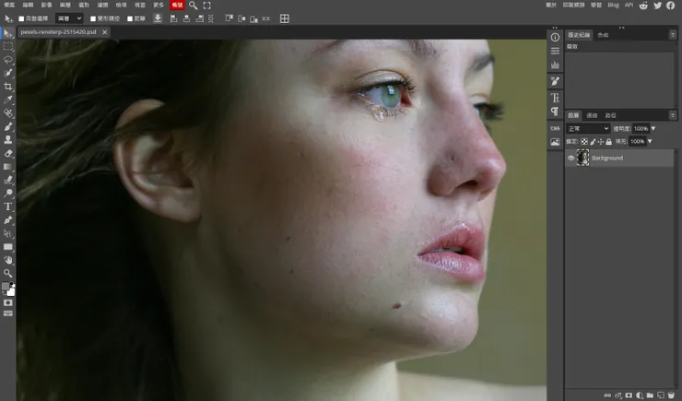This screenshot has width=682, height=401.
Task: Open the Layers panel options menu
Action: coord(673,115)
